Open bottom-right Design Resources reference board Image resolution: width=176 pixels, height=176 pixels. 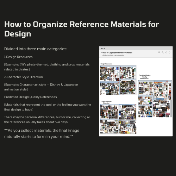[128, 87]
